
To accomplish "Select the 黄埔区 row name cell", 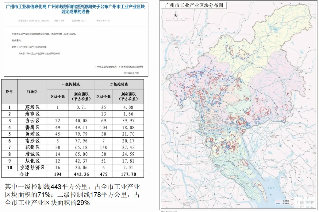I will [32, 134].
